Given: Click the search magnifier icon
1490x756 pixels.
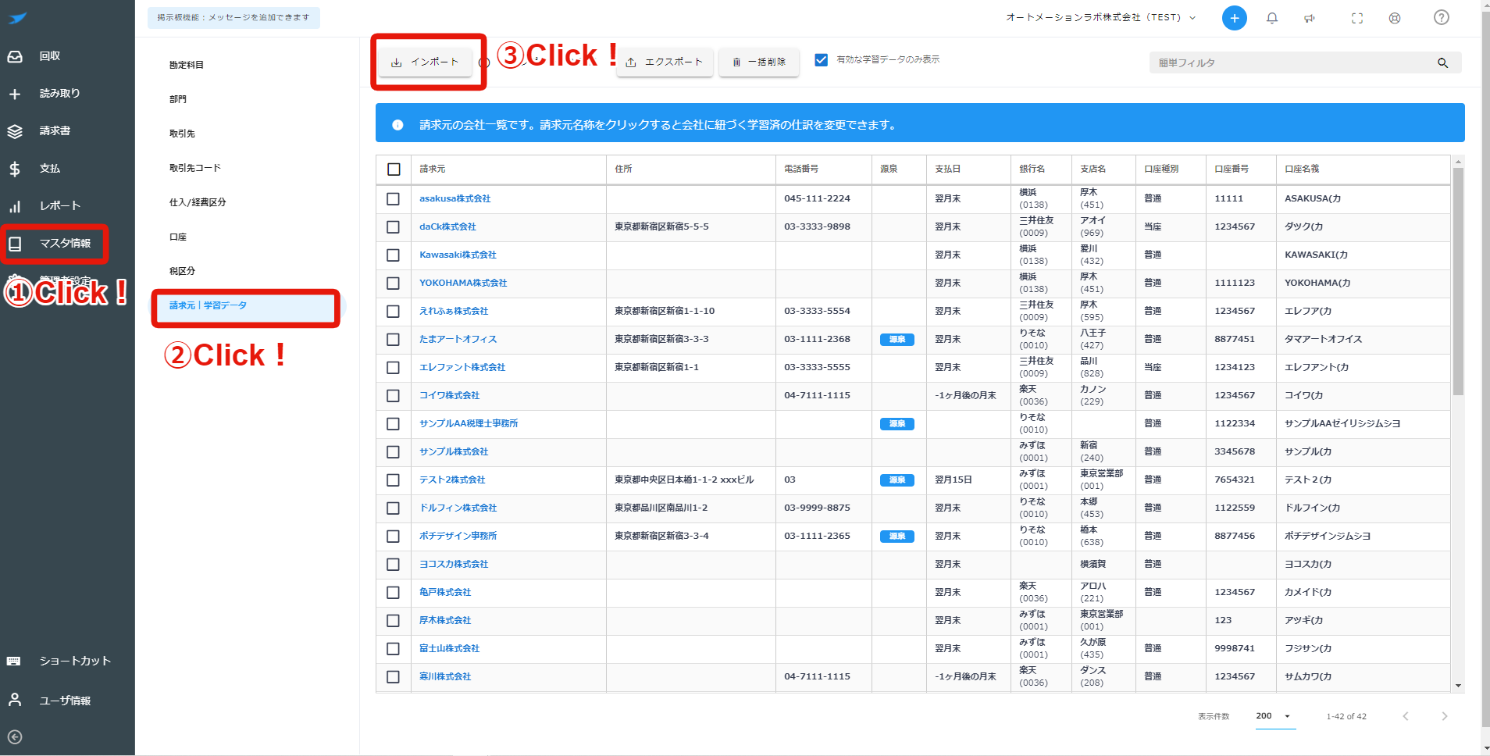Looking at the screenshot, I should tap(1442, 63).
